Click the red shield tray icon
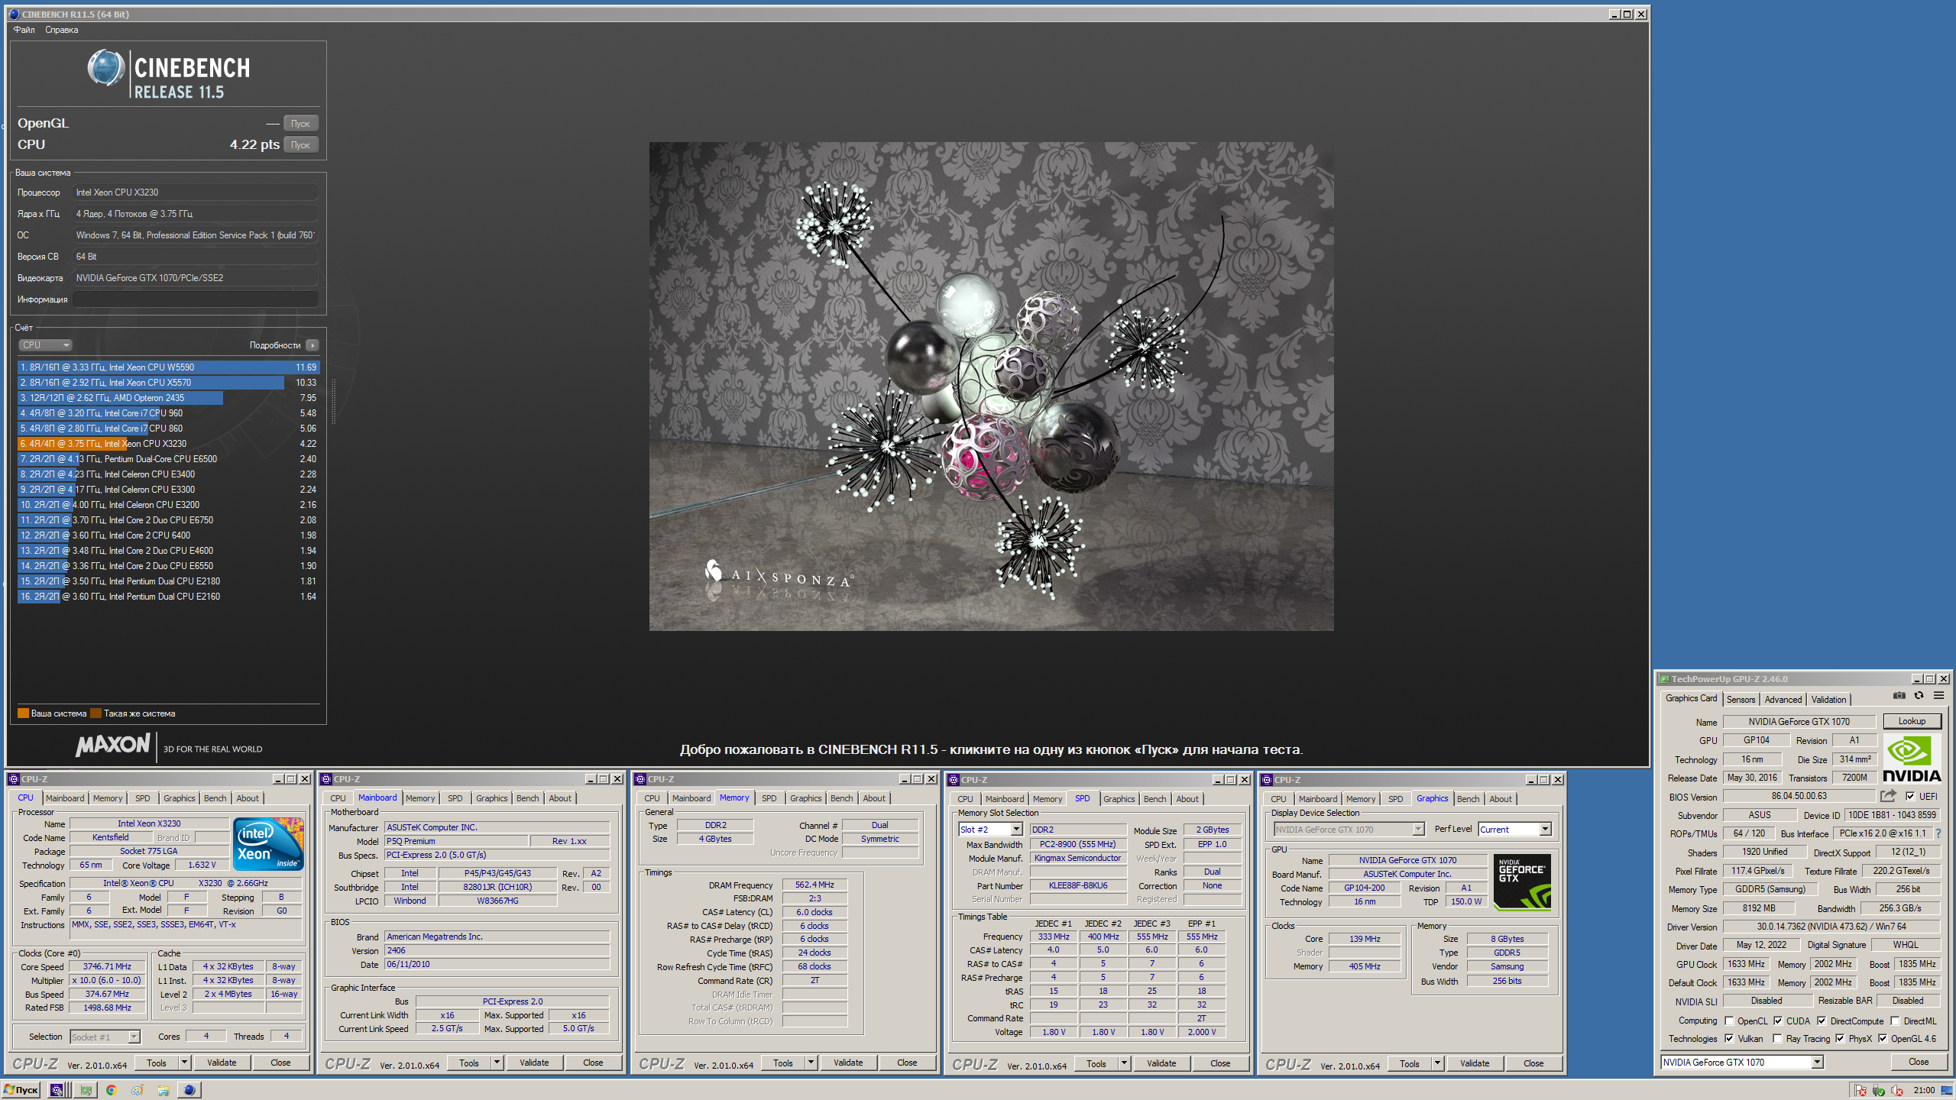The image size is (1956, 1100). (1861, 1090)
